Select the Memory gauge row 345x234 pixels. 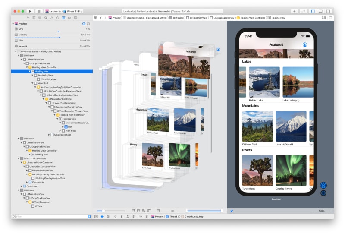click(52, 35)
